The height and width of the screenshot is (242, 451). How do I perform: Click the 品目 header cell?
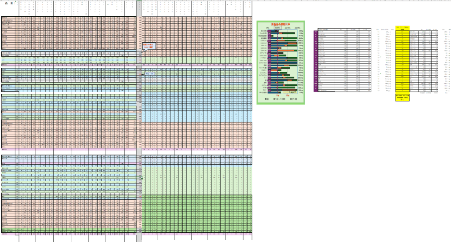click(6, 3)
